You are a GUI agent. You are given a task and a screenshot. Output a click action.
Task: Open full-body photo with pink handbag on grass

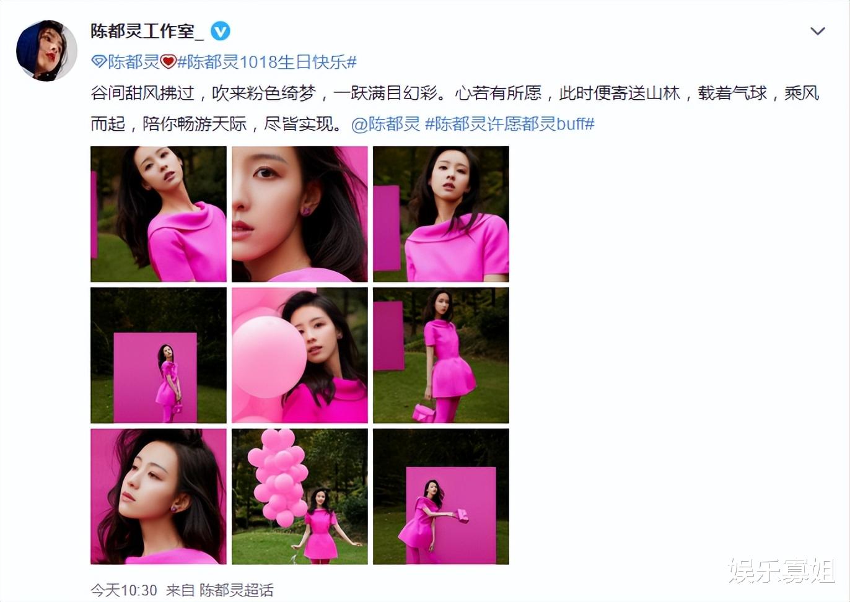pos(441,356)
